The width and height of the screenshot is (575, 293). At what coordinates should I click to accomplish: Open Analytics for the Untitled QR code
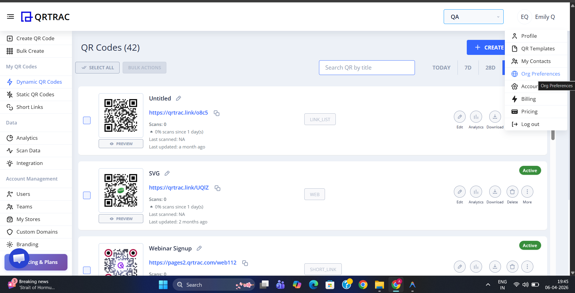pyautogui.click(x=476, y=117)
